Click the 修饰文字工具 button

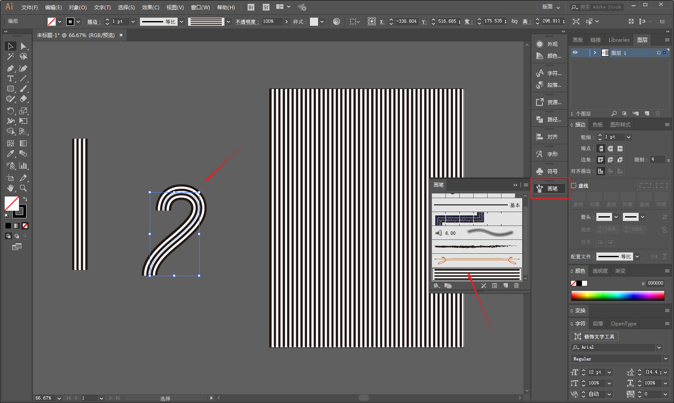coord(595,336)
